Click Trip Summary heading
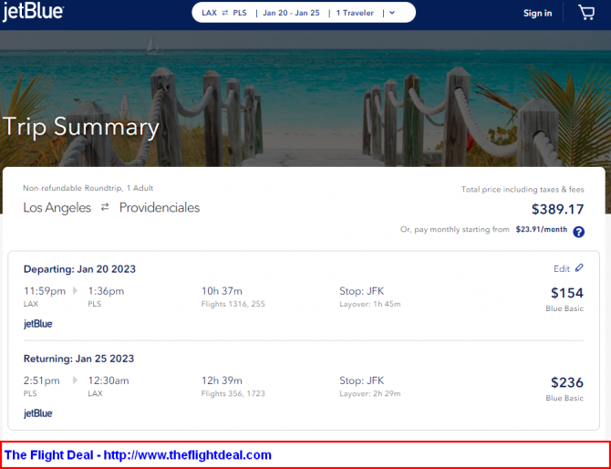The height and width of the screenshot is (469, 611). coord(80,128)
